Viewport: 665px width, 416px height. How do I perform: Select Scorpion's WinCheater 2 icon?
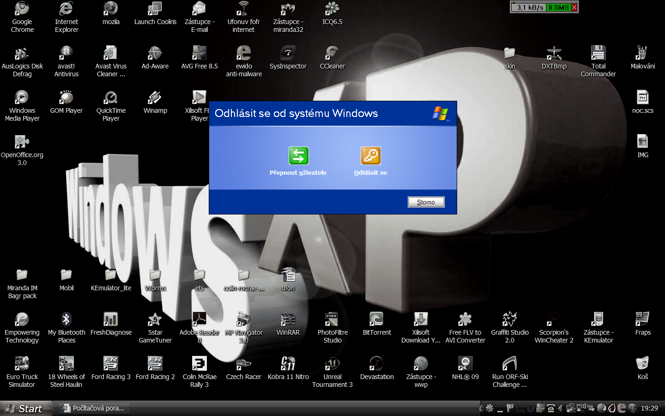(554, 319)
